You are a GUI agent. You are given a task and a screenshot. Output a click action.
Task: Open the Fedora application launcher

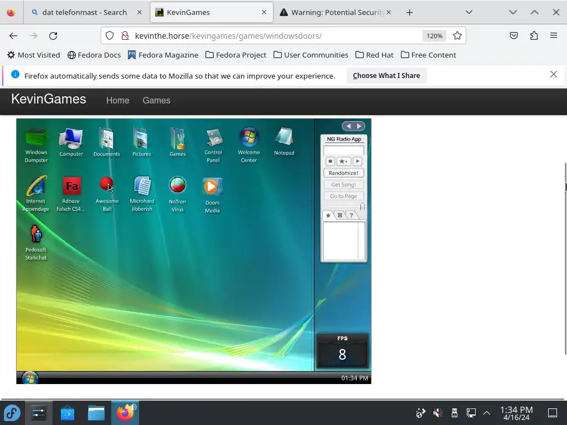click(12, 413)
